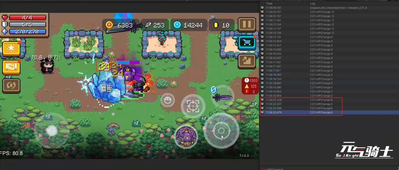Select log row at 11:56:20.588
This screenshot has height=170, width=399.
[x=330, y=108]
